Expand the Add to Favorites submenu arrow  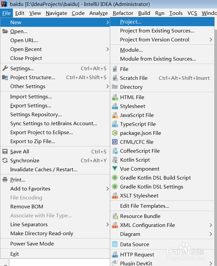pos(108,188)
